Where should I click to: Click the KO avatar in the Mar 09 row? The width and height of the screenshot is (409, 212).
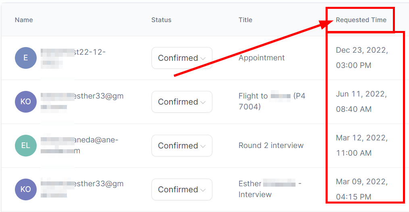(x=26, y=189)
